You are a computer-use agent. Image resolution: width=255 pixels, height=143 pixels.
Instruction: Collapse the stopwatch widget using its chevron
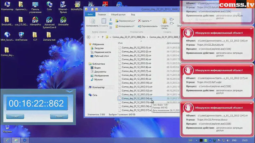(69, 91)
